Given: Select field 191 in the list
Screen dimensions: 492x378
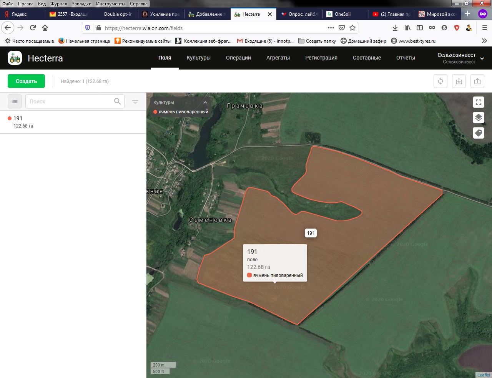Looking at the screenshot, I should point(18,118).
